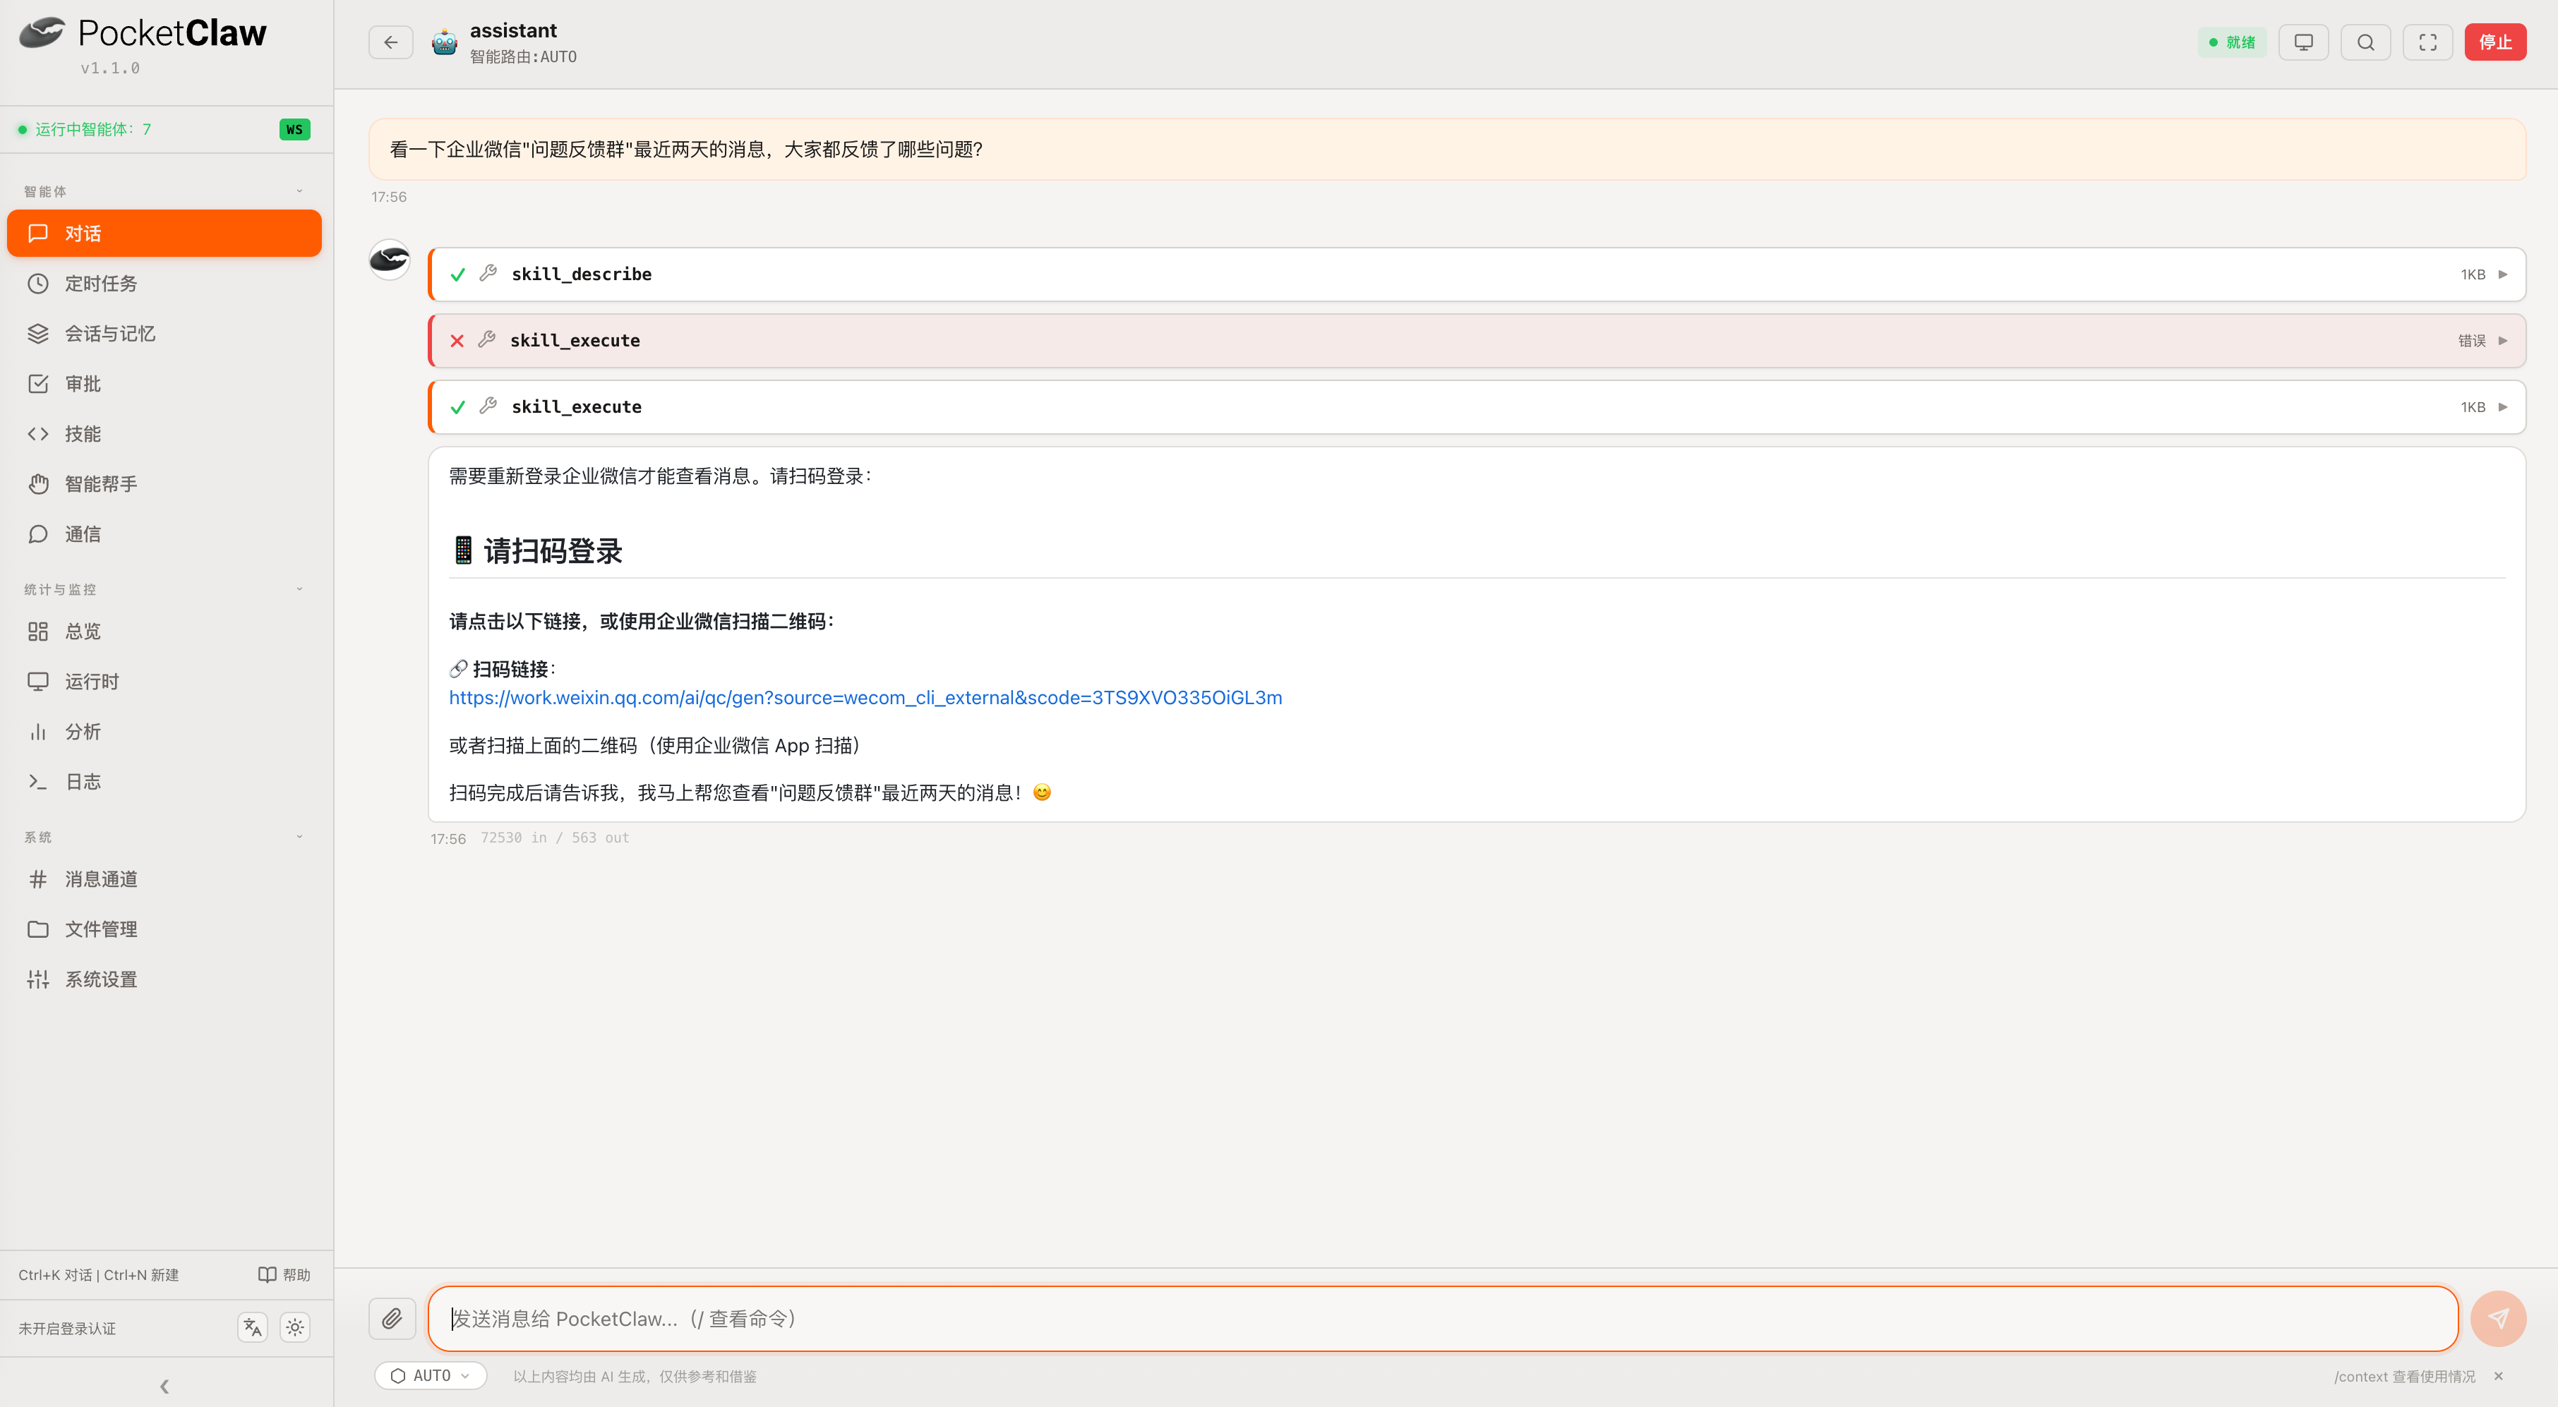The height and width of the screenshot is (1407, 2558).
Task: Select the 对话 menu item
Action: coord(165,234)
